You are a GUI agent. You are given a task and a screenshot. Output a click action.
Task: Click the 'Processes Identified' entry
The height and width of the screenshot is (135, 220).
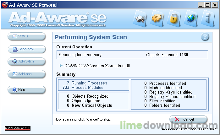pyautogui.click(x=165, y=83)
